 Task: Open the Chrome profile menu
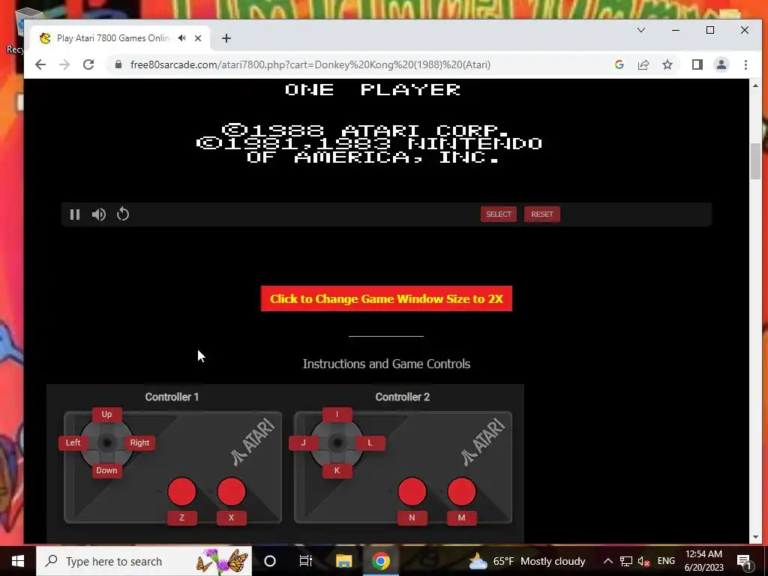click(721, 64)
